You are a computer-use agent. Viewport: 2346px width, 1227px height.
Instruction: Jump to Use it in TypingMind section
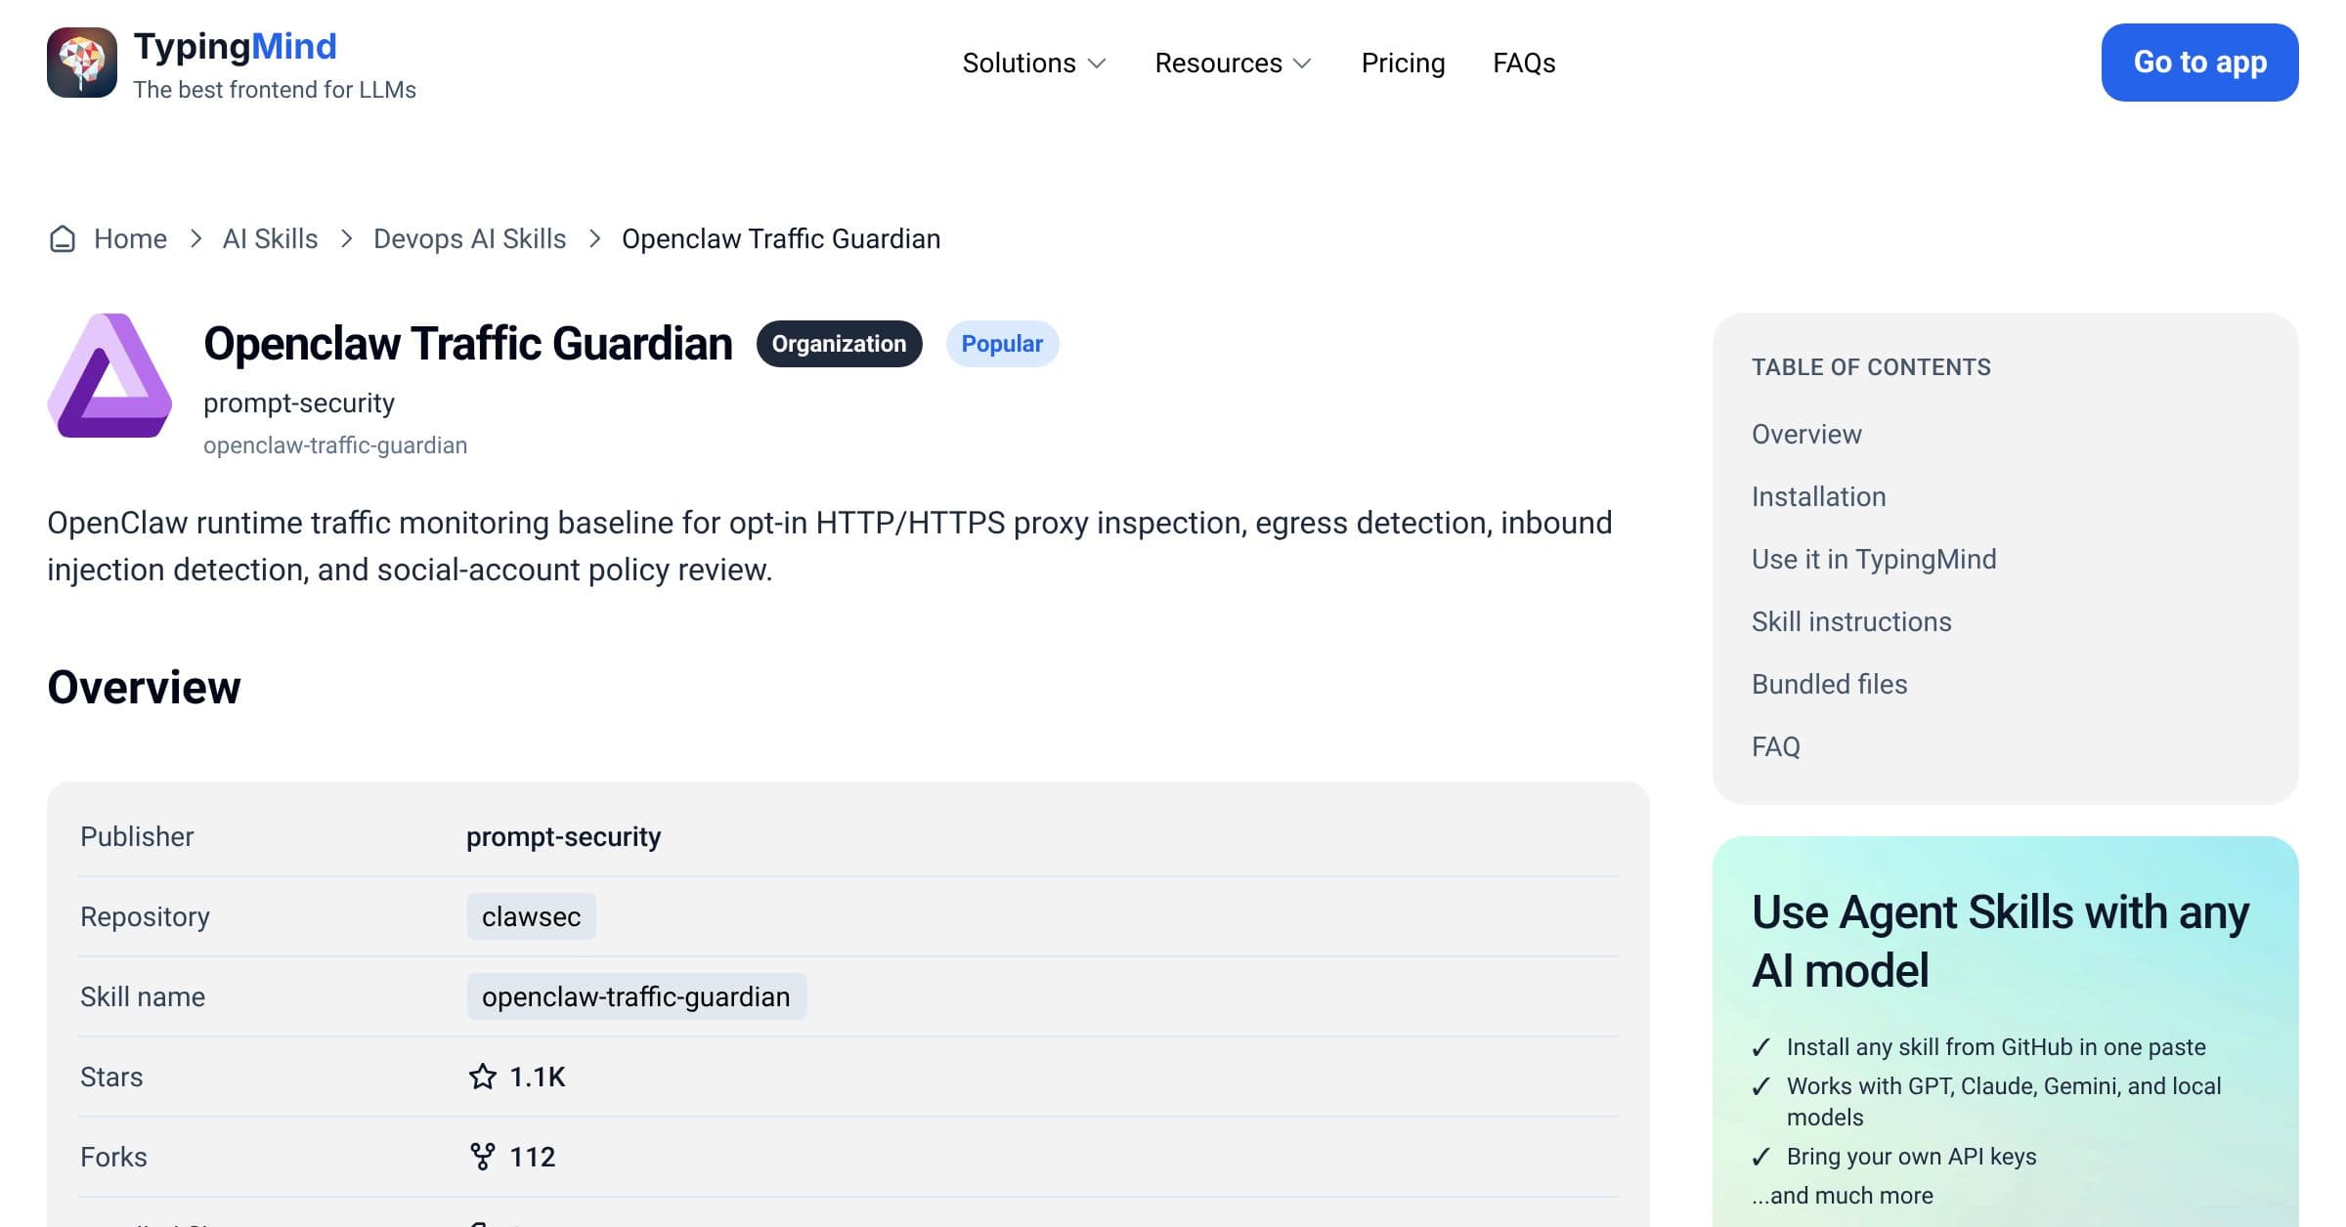[x=1874, y=559]
